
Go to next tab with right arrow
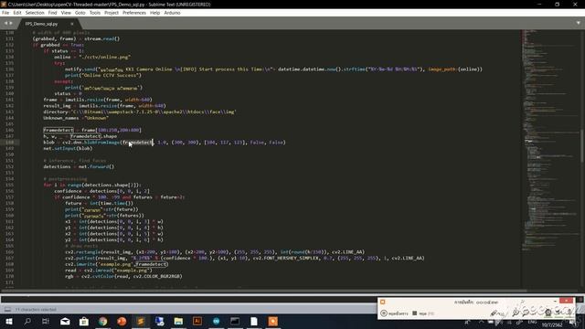click(11, 23)
